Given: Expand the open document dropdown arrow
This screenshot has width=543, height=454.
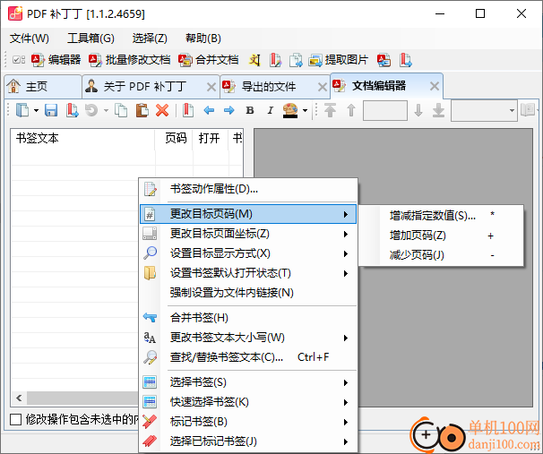Looking at the screenshot, I should pyautogui.click(x=36, y=110).
